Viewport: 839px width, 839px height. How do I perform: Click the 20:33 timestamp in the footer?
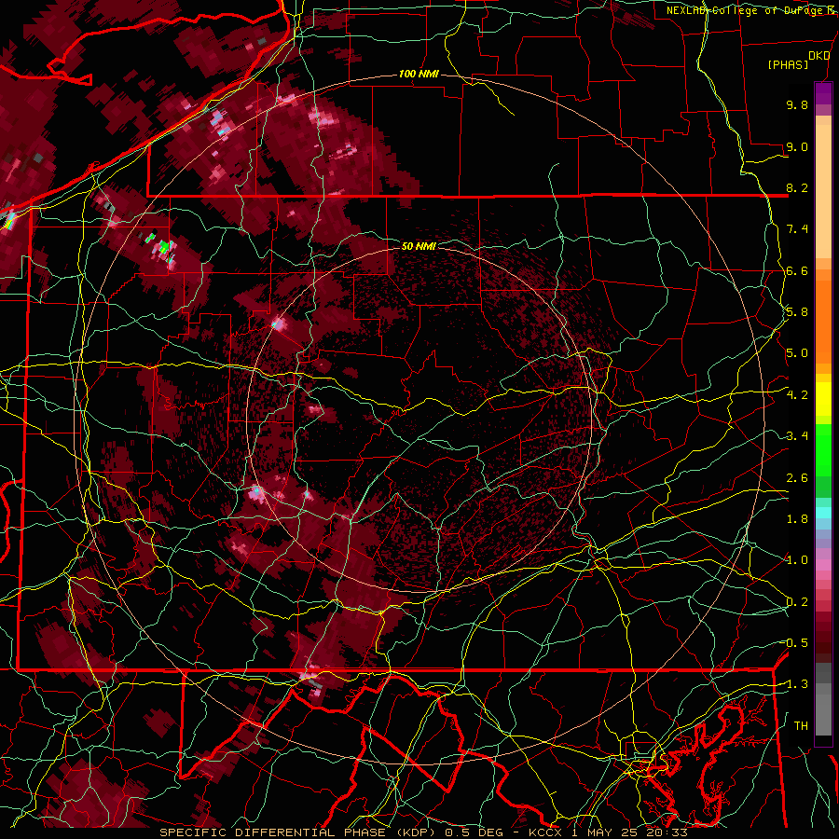668,832
